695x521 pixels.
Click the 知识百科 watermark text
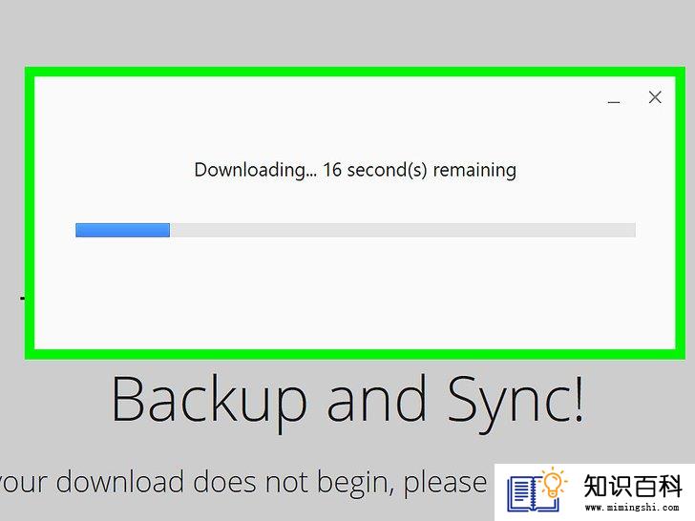[632, 486]
